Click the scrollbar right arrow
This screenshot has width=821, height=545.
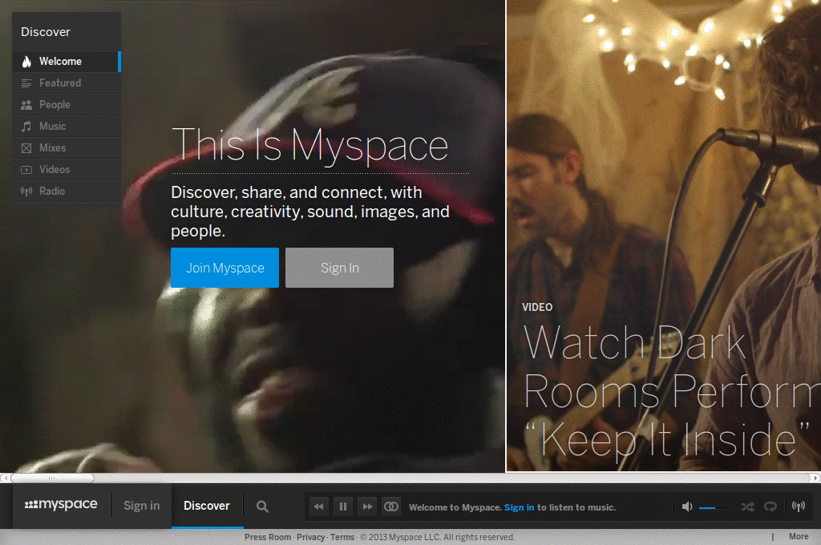815,478
